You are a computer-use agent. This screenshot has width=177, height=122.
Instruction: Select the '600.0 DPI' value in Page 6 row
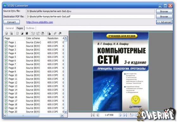pyautogui.click(x=53, y=61)
